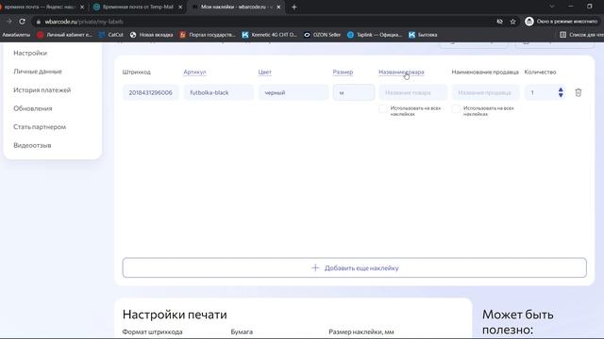Open История платежей in the sidebar
Image resolution: width=604 pixels, height=339 pixels.
[42, 90]
